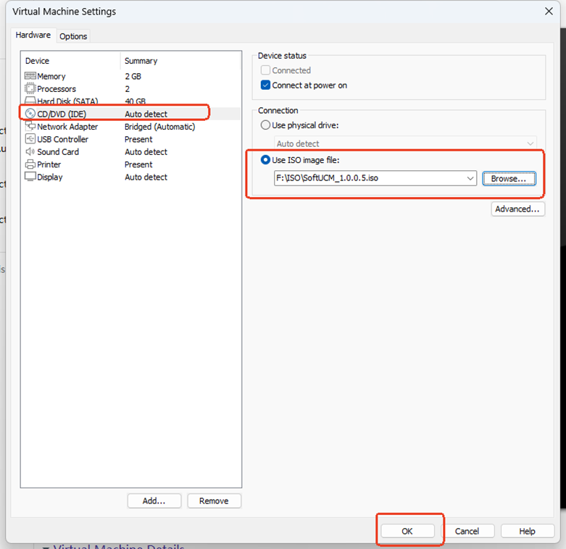Switch to the Options tab
The height and width of the screenshot is (549, 566).
[73, 36]
